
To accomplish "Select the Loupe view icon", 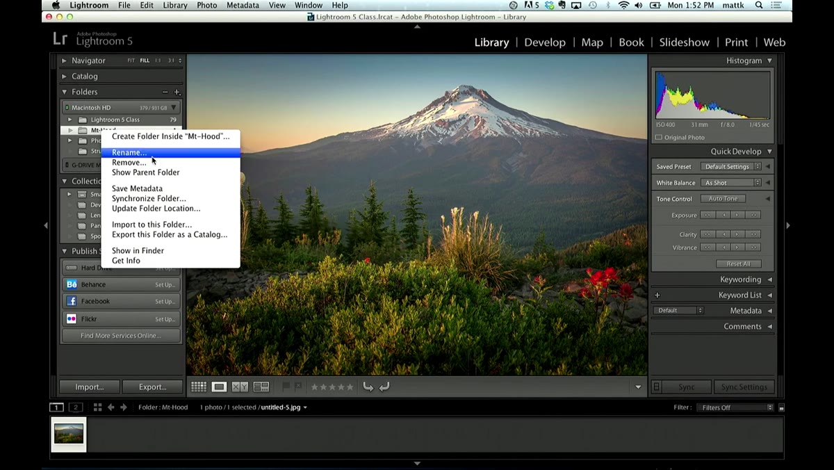I will pyautogui.click(x=219, y=387).
